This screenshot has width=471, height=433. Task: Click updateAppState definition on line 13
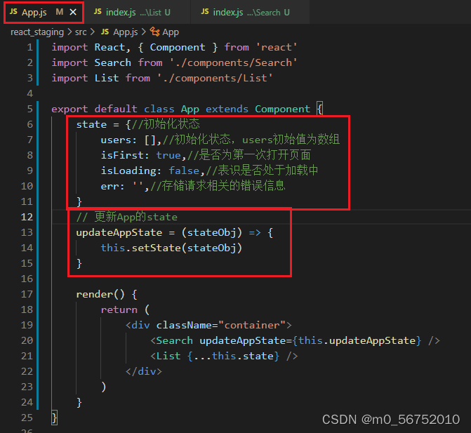pyautogui.click(x=119, y=232)
